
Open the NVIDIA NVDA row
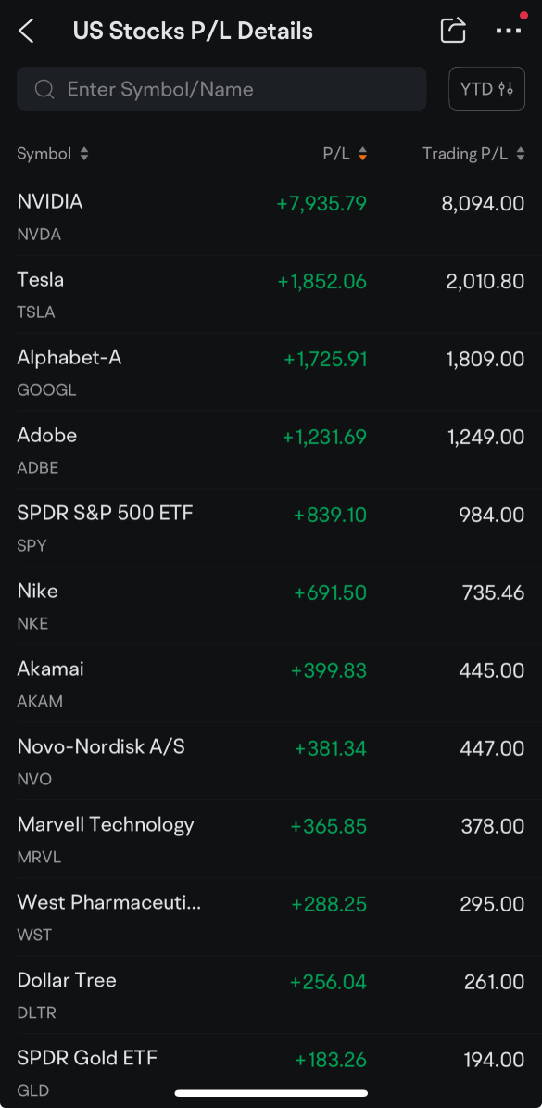pos(271,216)
